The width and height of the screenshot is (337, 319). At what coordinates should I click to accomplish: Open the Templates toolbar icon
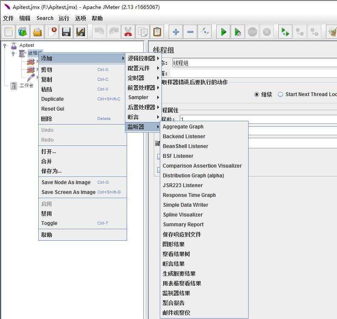click(x=23, y=32)
